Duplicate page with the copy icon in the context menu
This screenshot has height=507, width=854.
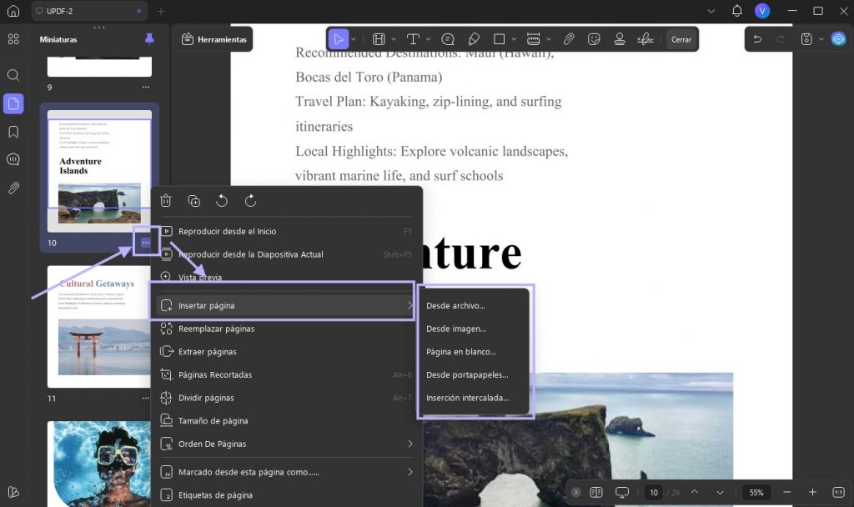point(193,200)
